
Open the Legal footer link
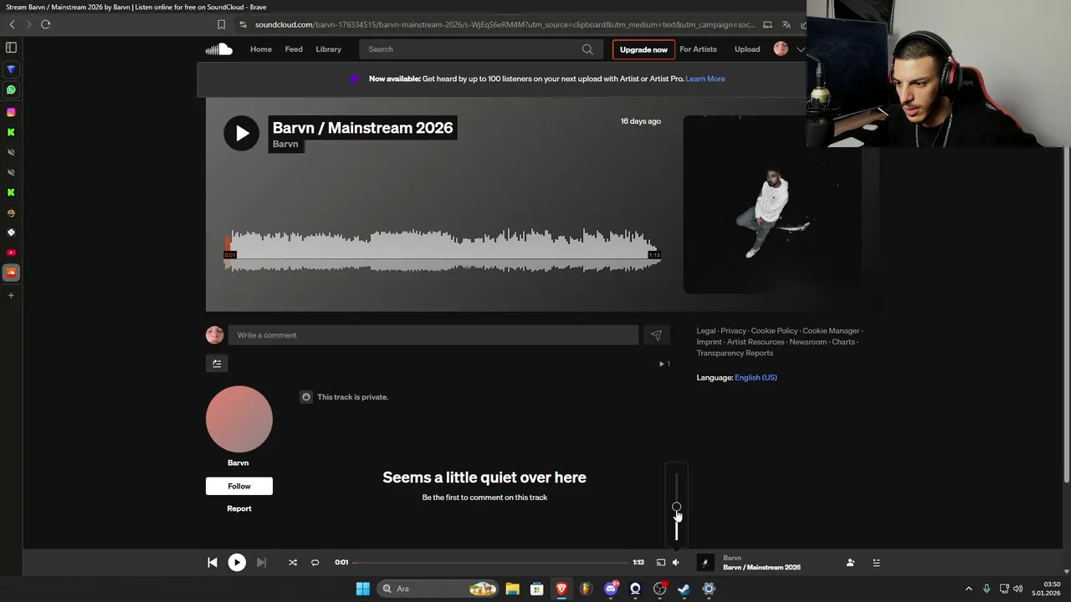tap(706, 331)
